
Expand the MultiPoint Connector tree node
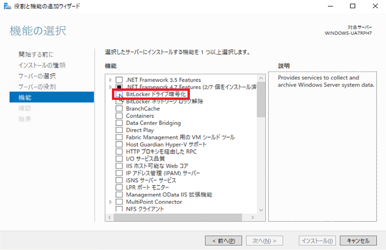[x=111, y=202]
